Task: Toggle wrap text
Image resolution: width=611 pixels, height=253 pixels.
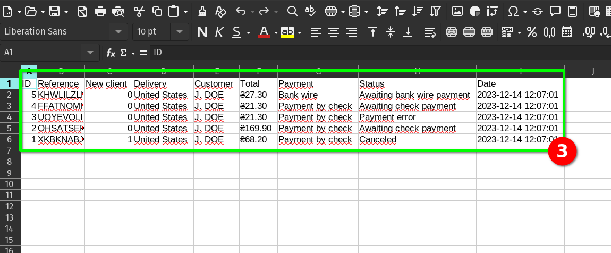Action: 430,32
